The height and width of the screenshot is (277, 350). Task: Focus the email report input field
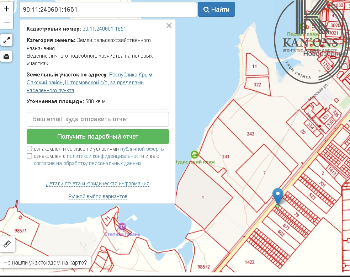98,119
